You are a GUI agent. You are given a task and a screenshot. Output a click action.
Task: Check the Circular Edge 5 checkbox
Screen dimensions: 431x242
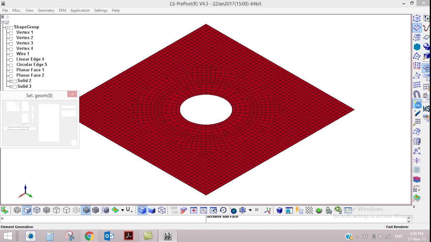[x=11, y=65]
